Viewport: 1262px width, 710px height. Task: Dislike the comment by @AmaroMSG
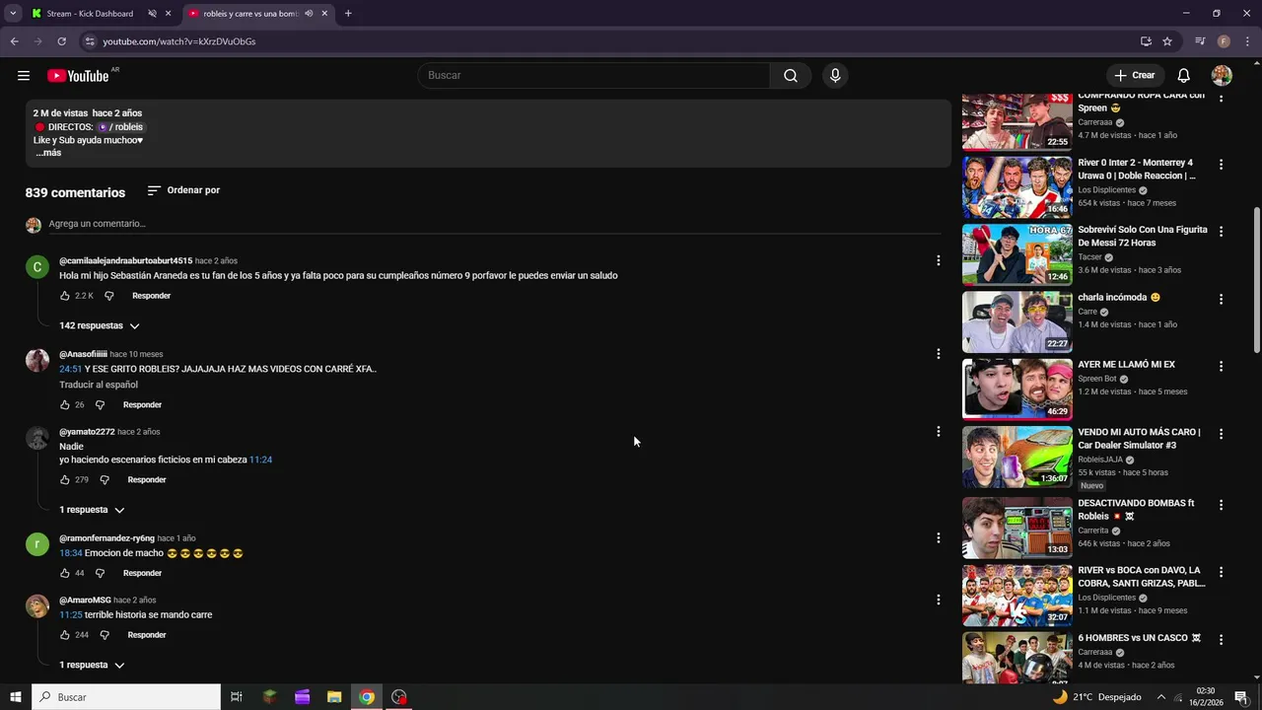pos(105,635)
